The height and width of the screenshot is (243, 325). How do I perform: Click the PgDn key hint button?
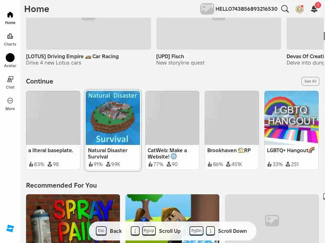point(196,231)
